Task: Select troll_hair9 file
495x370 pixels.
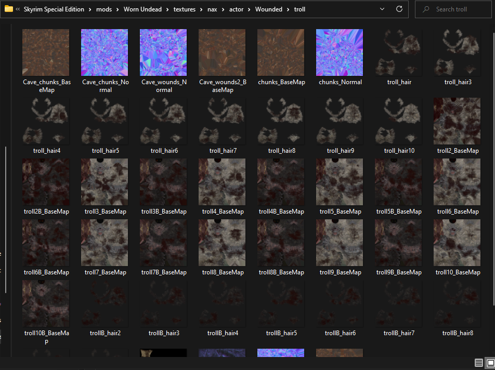Action: point(340,126)
